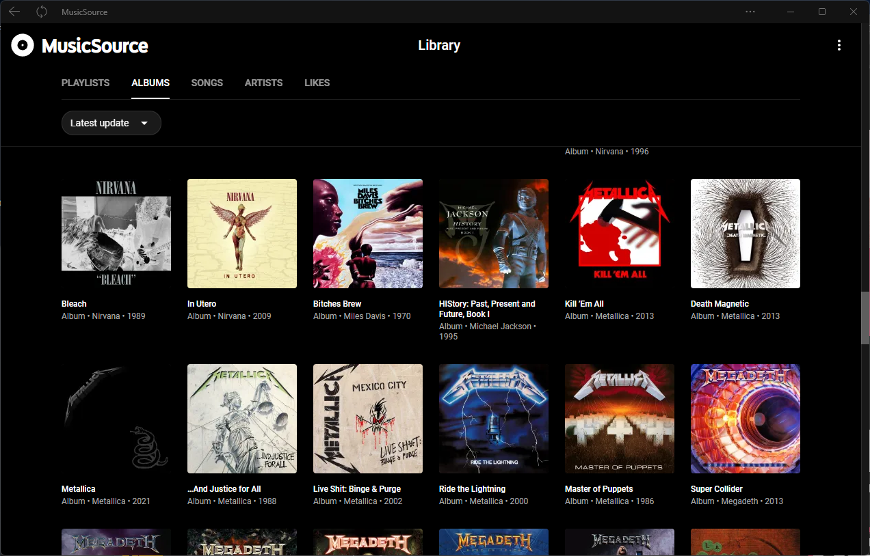
Task: Open the Master of Puppets album cover
Action: point(619,418)
